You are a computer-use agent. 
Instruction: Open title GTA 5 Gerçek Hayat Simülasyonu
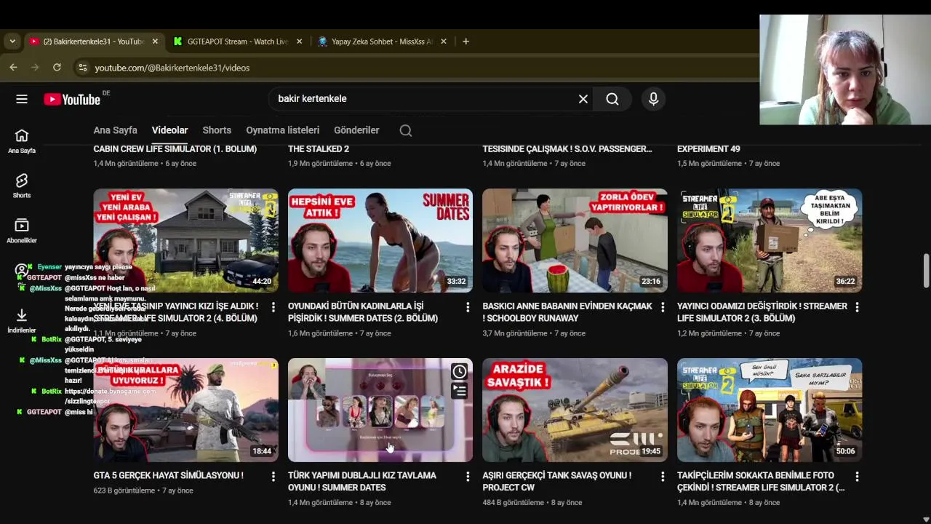click(169, 475)
